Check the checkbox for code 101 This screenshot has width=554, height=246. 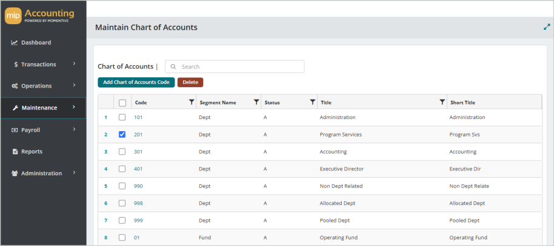click(x=122, y=117)
